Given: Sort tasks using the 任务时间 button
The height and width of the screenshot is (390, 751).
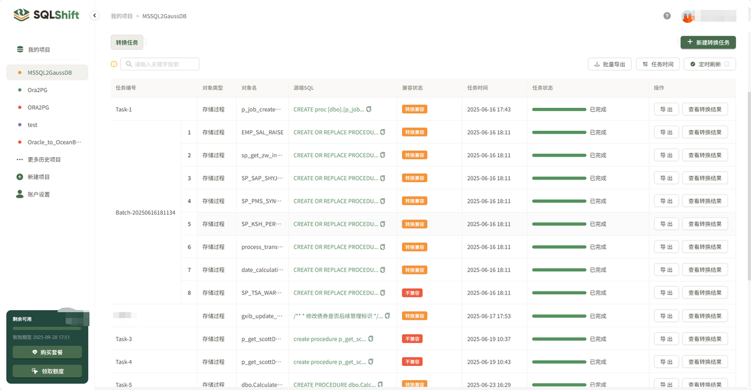Looking at the screenshot, I should [658, 64].
